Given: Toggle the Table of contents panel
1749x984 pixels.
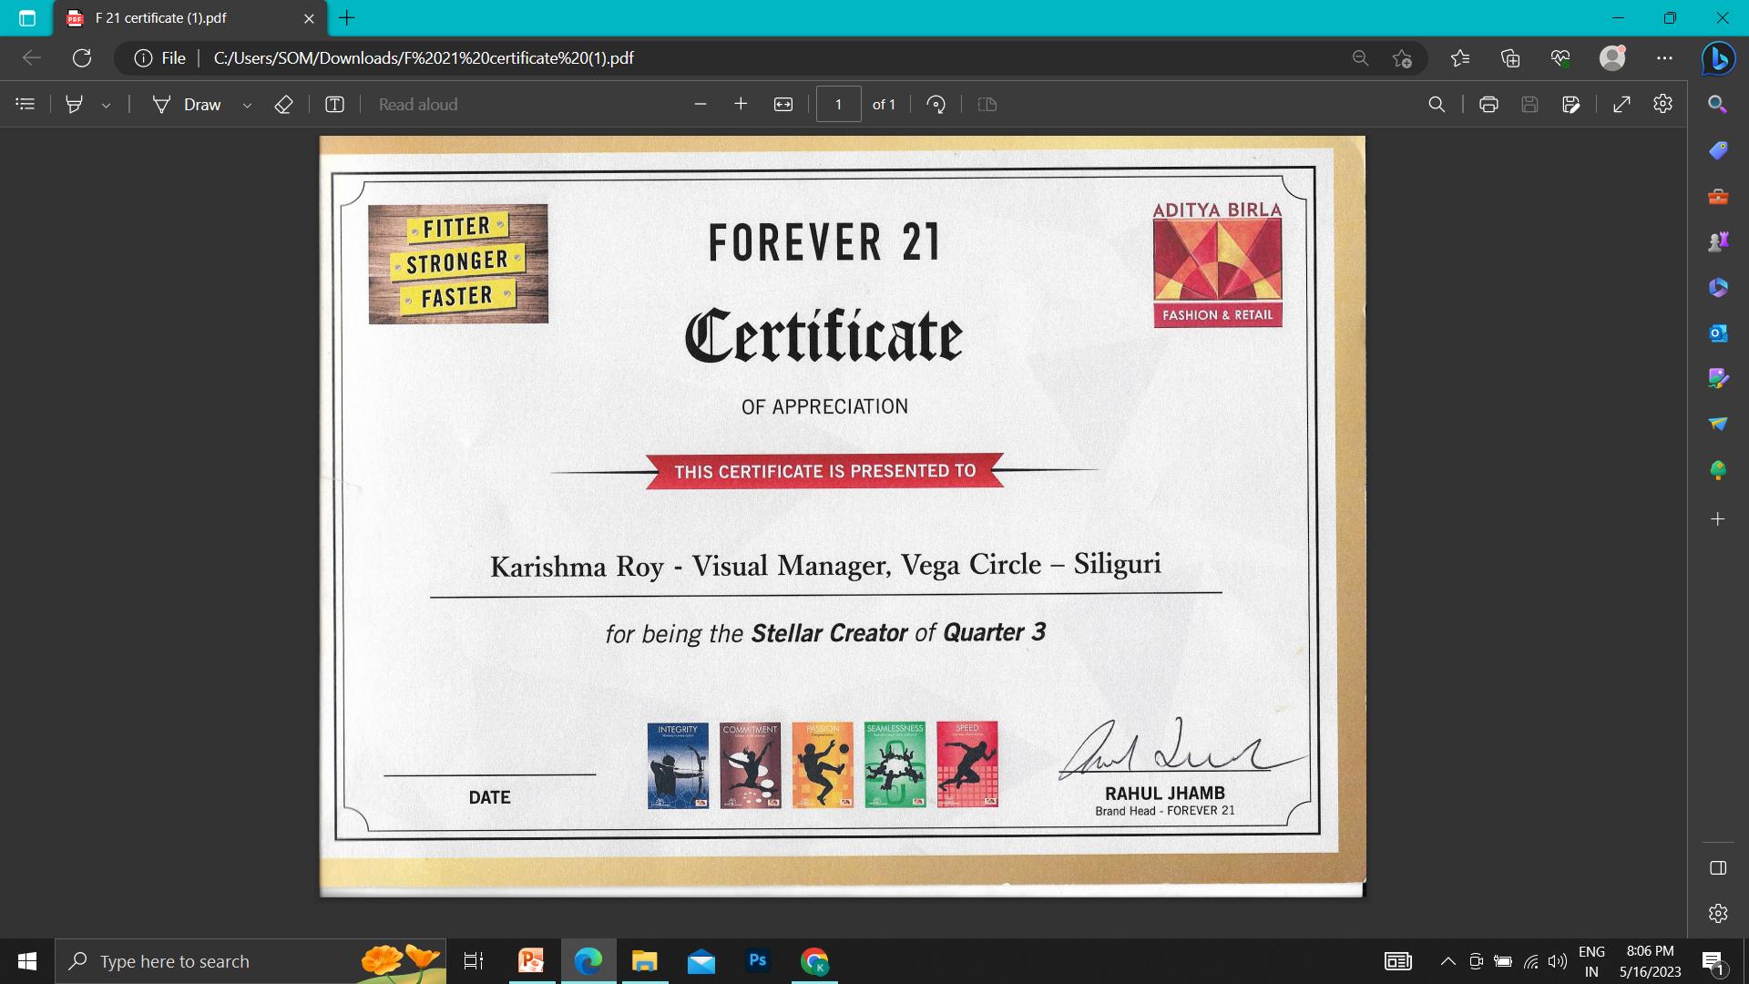Looking at the screenshot, I should coord(26,105).
